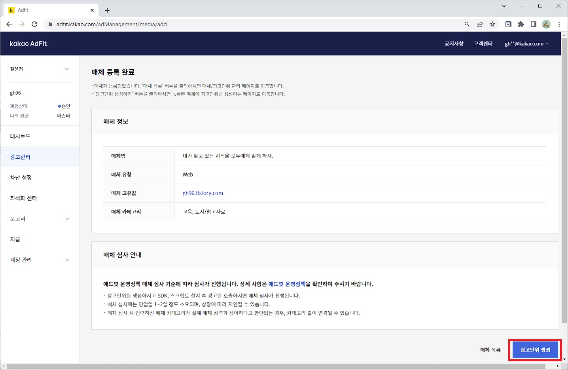Expand the 보고서 sidebar menu

[x=40, y=219]
